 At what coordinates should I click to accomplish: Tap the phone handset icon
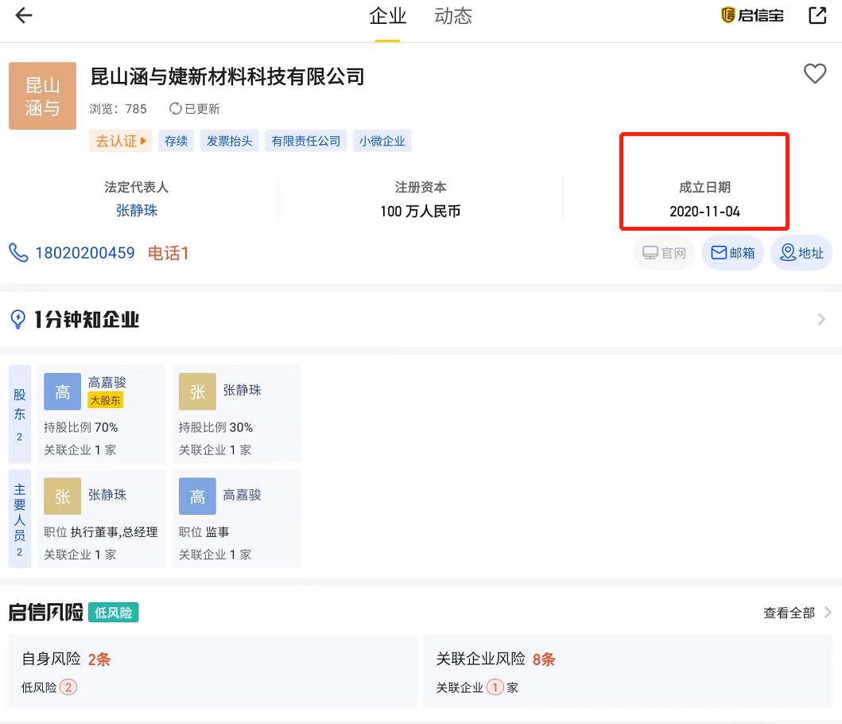18,253
